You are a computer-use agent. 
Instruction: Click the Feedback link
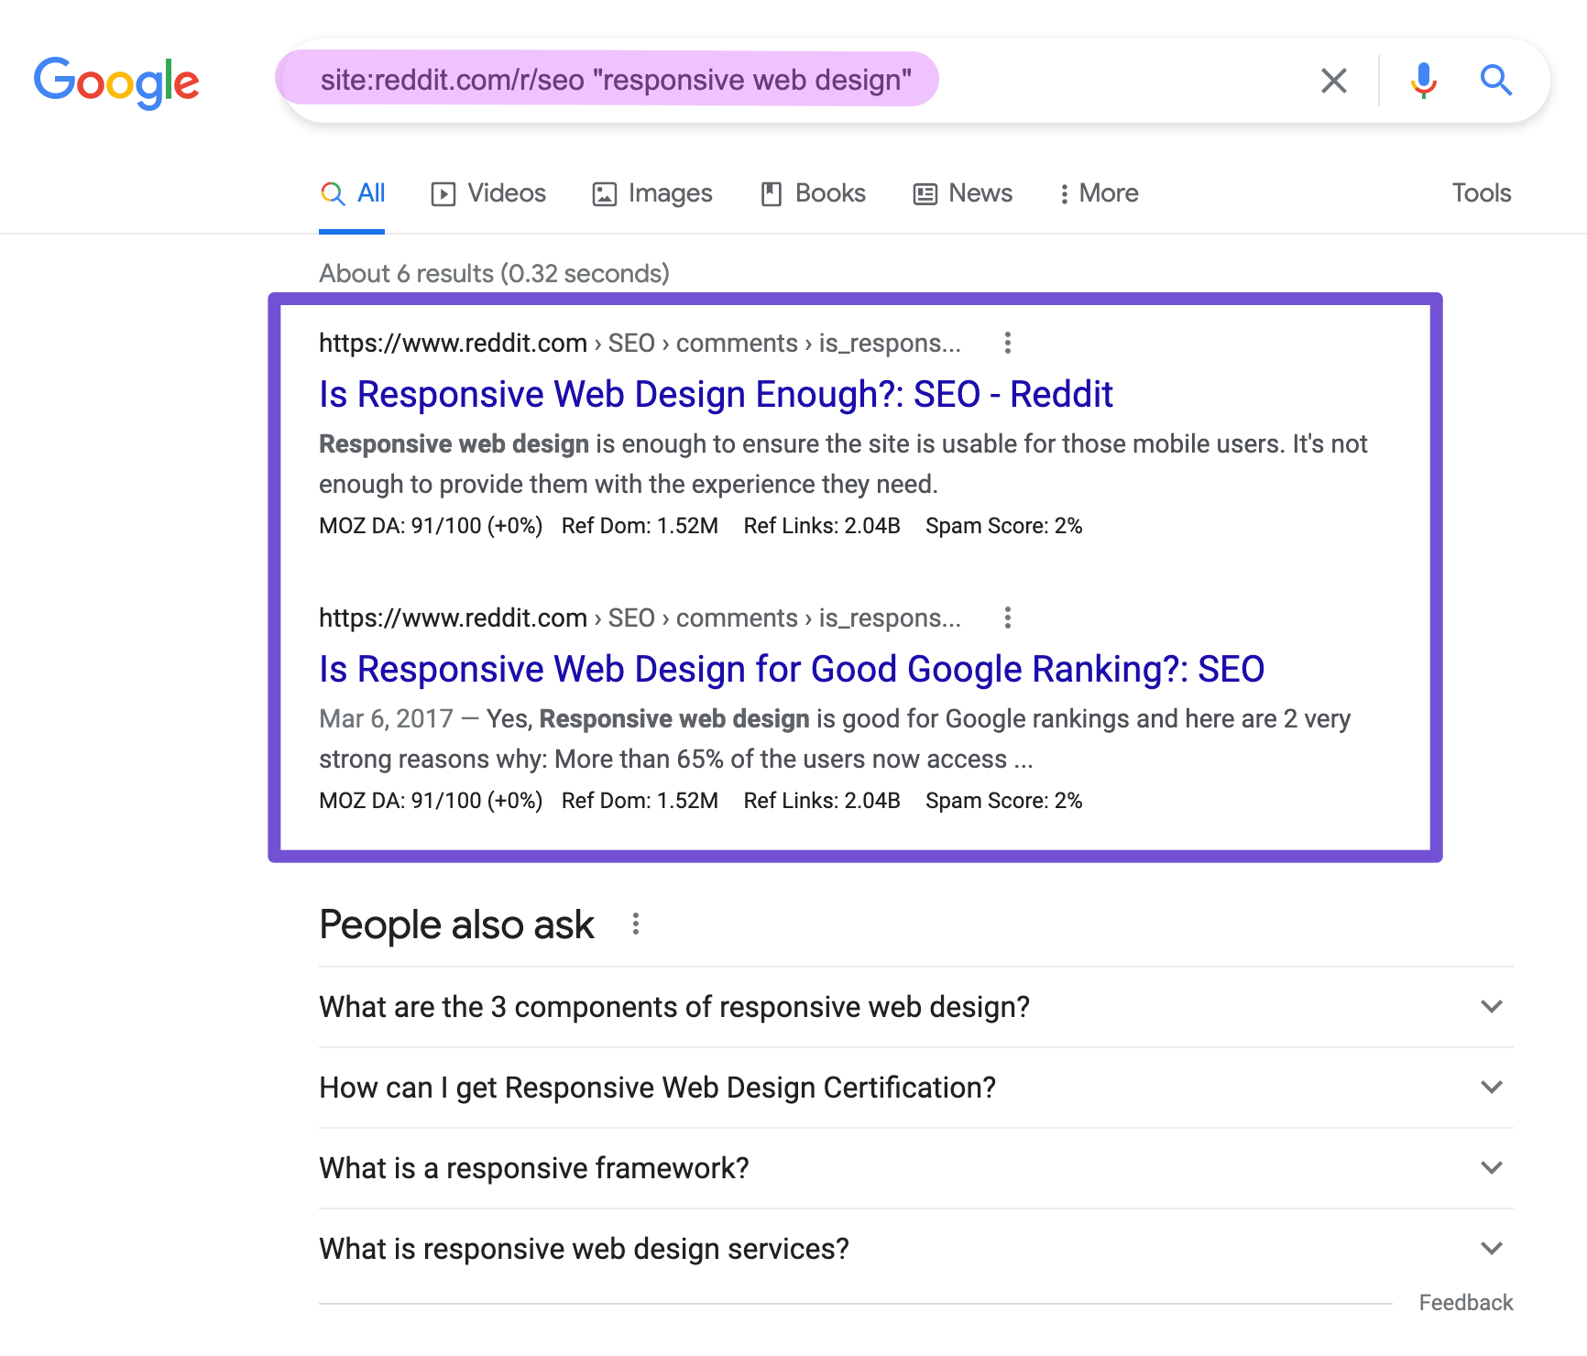tap(1466, 1302)
